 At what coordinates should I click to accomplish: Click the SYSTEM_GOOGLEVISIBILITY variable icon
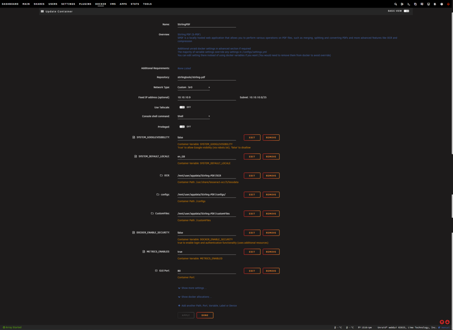[x=134, y=138]
